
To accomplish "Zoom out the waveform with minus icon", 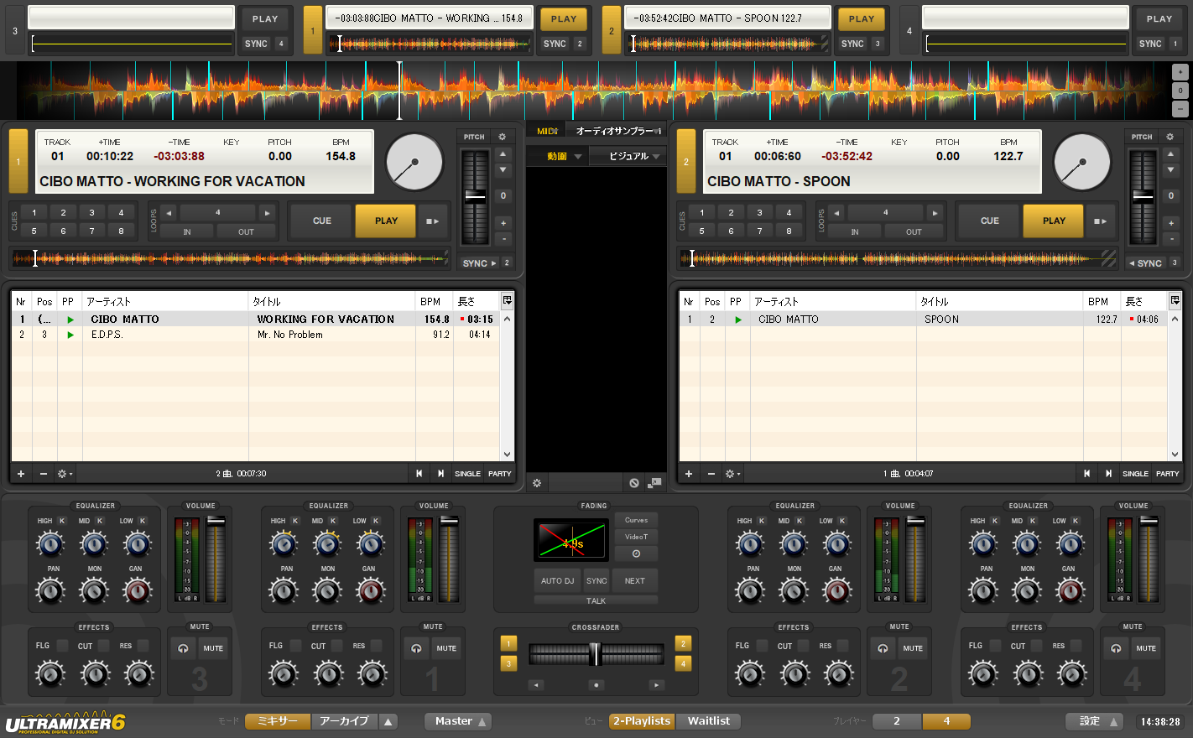I will pos(1180,109).
